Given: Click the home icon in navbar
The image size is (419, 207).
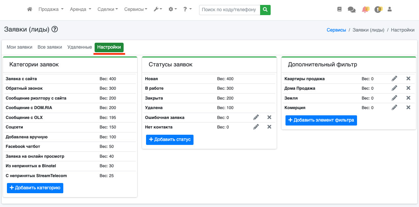Looking at the screenshot, I should pyautogui.click(x=30, y=10).
